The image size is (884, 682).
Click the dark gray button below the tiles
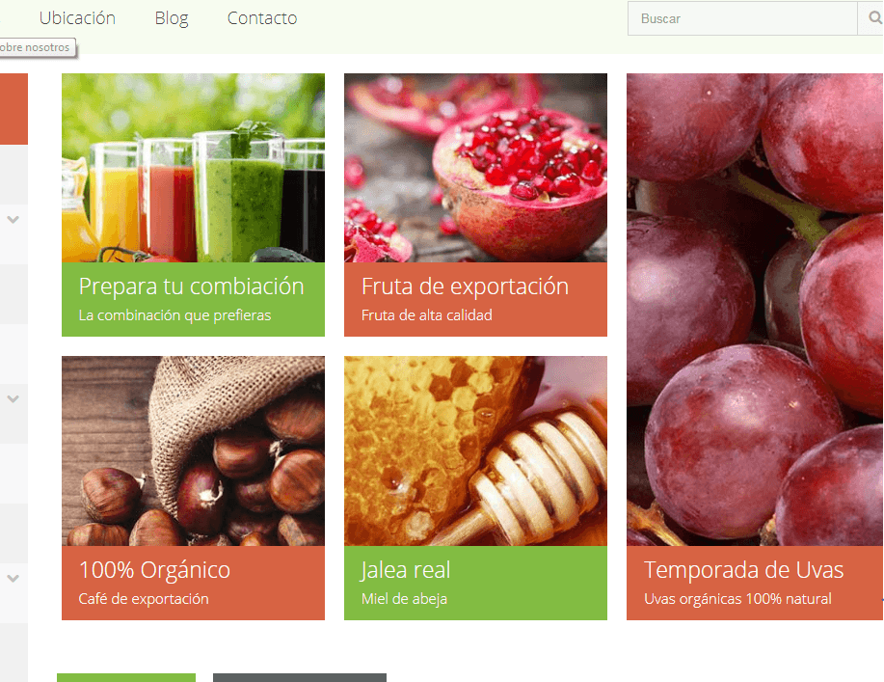point(300,677)
